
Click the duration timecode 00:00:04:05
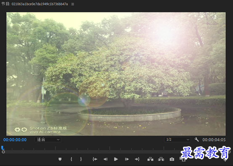214,140
